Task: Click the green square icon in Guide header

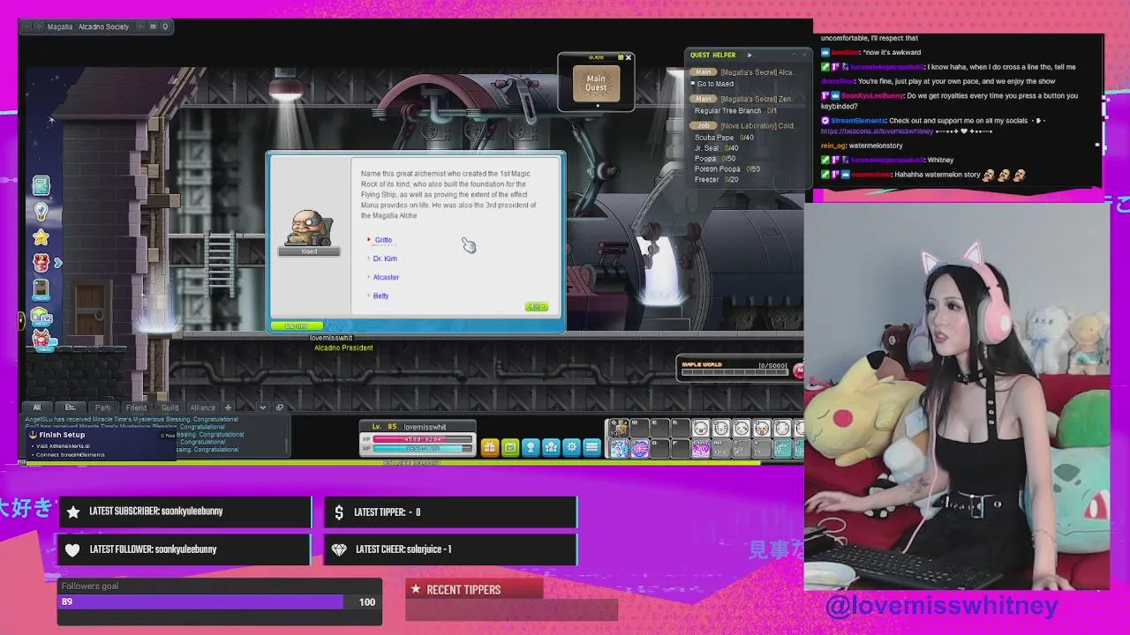Action: click(x=621, y=57)
